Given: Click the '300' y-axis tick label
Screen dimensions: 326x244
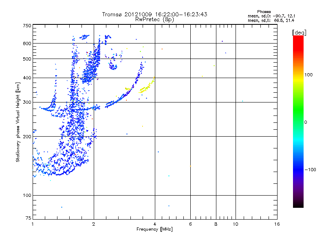Looking at the screenshot, I should (x=27, y=102).
